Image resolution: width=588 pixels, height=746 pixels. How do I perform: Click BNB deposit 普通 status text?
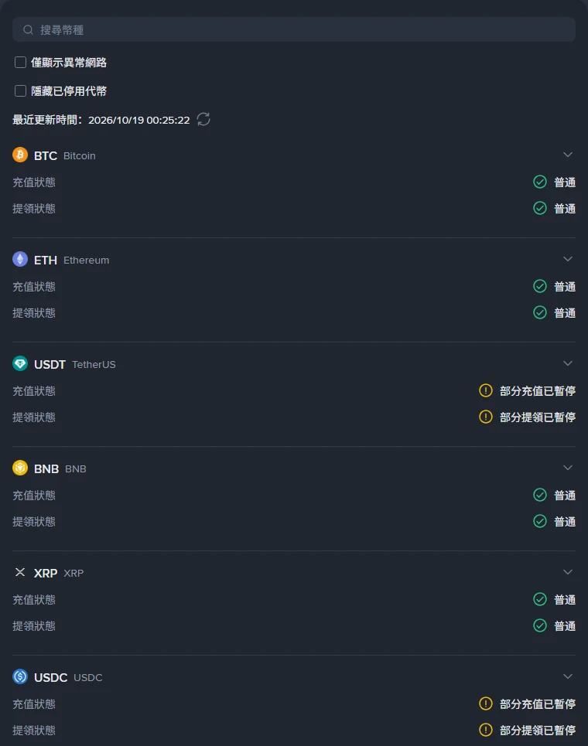coord(565,496)
